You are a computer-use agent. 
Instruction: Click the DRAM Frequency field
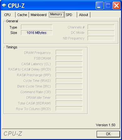(69, 52)
